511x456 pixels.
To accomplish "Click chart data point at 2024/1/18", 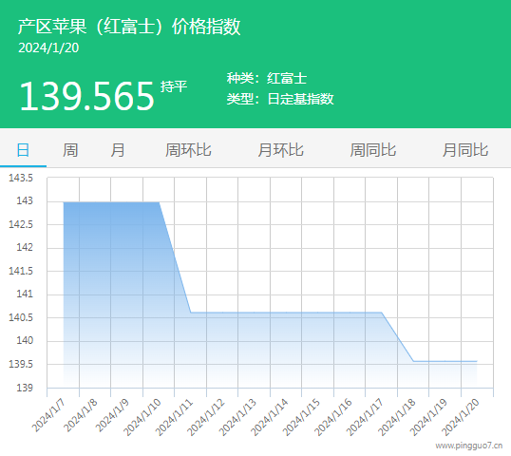I will point(413,361).
